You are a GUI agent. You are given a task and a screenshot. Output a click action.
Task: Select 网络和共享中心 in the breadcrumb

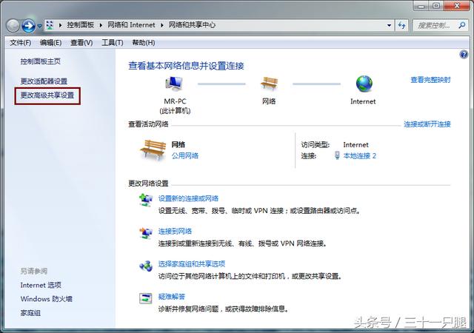point(192,25)
